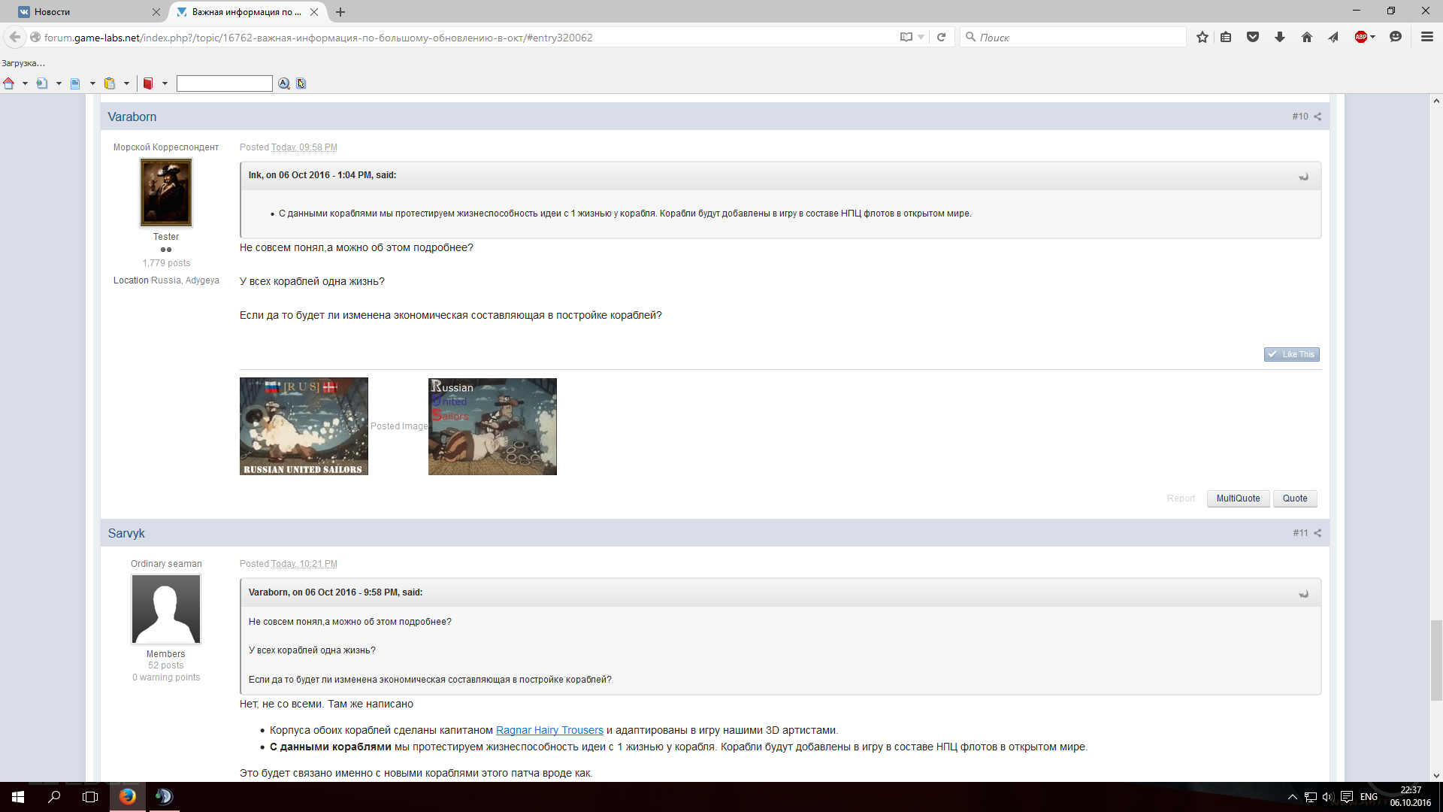Expand dropdown next to red book icon

(x=165, y=83)
